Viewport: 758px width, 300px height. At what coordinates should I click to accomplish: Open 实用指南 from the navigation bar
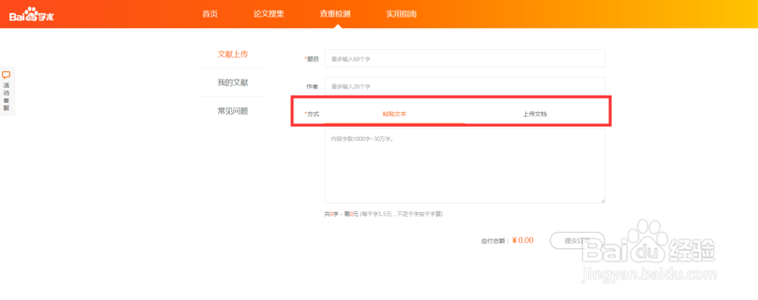(401, 14)
